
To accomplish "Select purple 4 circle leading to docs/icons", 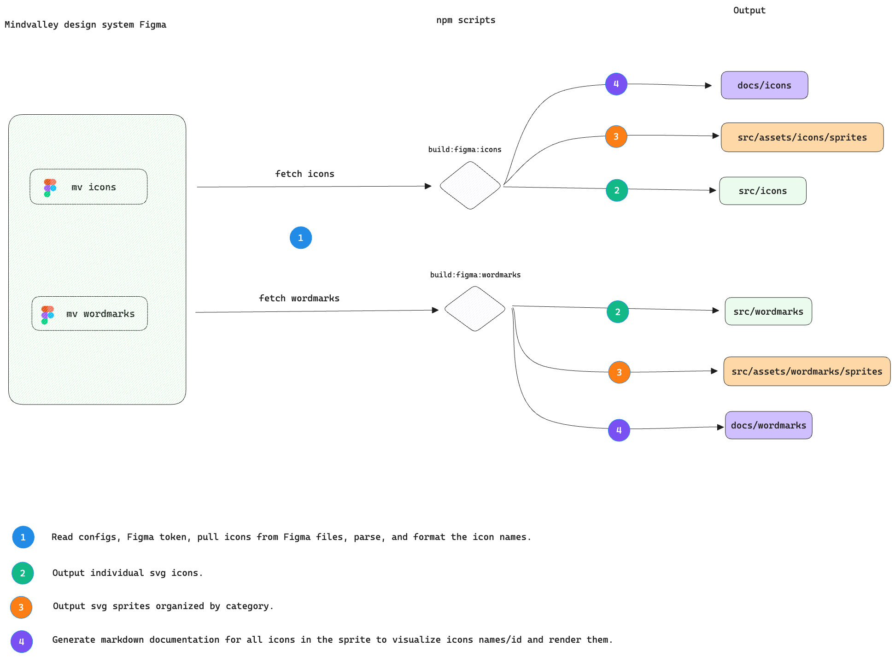I will coord(616,84).
